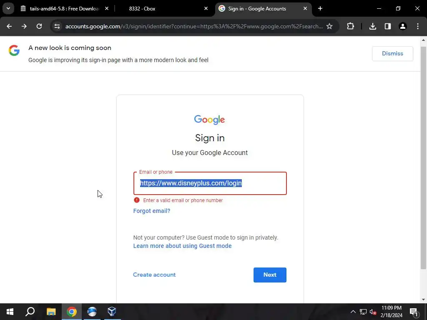
Task: Open Learn more about using Guest mode
Action: (183, 246)
